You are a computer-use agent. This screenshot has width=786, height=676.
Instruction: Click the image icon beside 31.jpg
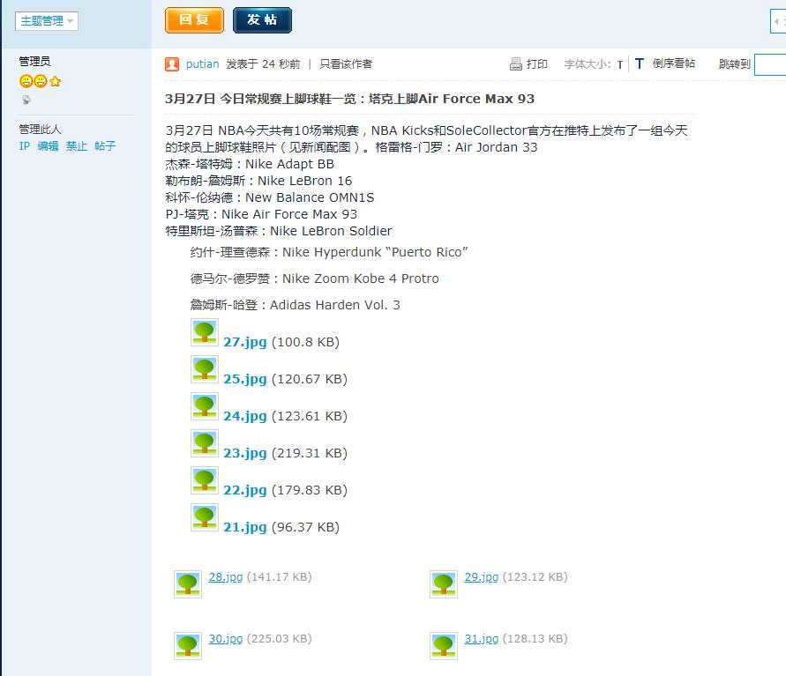click(444, 646)
